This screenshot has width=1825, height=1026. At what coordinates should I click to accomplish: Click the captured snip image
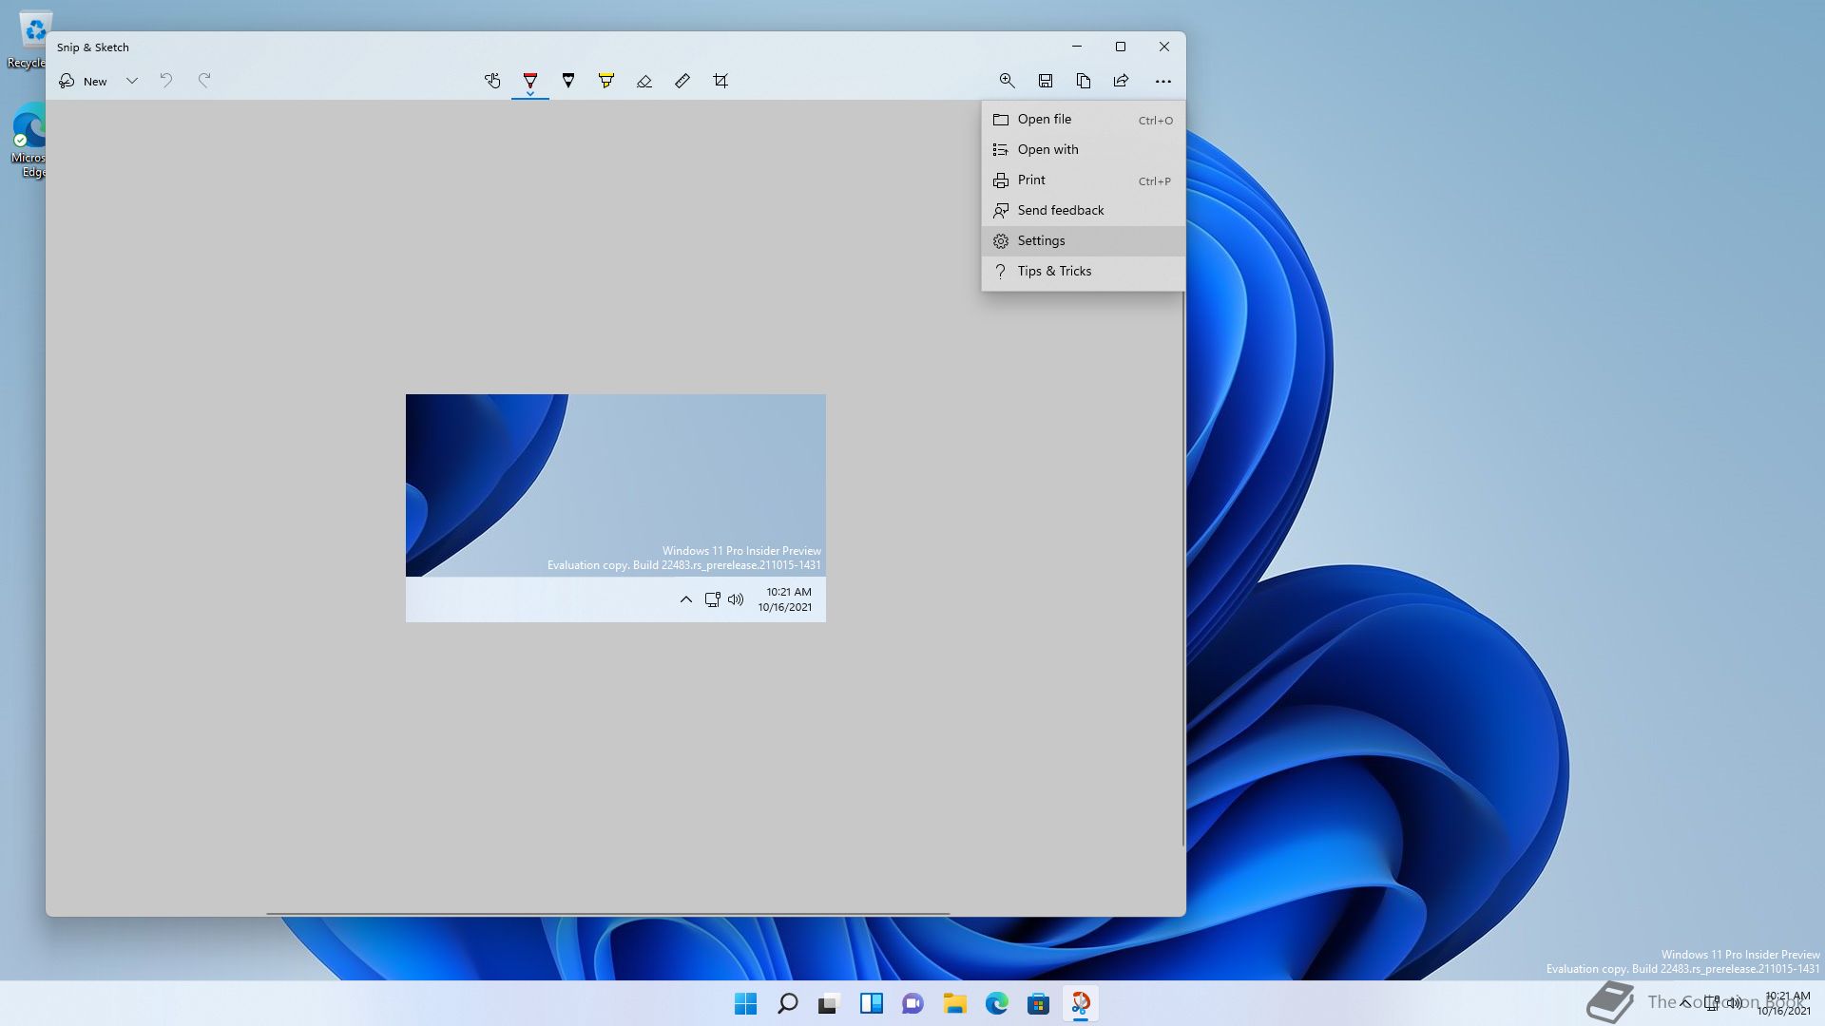click(616, 508)
